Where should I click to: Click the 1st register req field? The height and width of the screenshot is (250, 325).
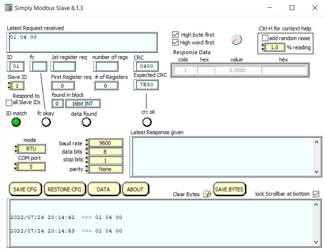64,67
